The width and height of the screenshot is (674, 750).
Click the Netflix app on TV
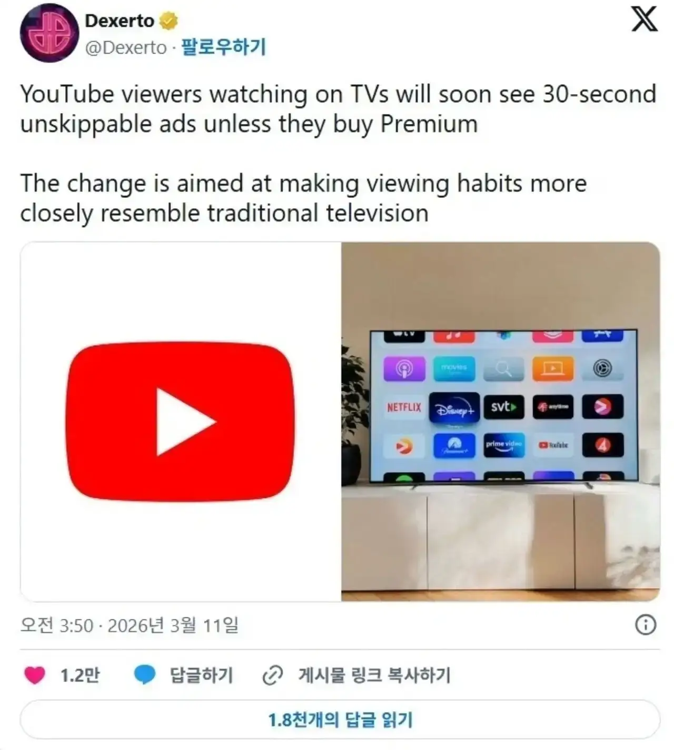coord(404,407)
